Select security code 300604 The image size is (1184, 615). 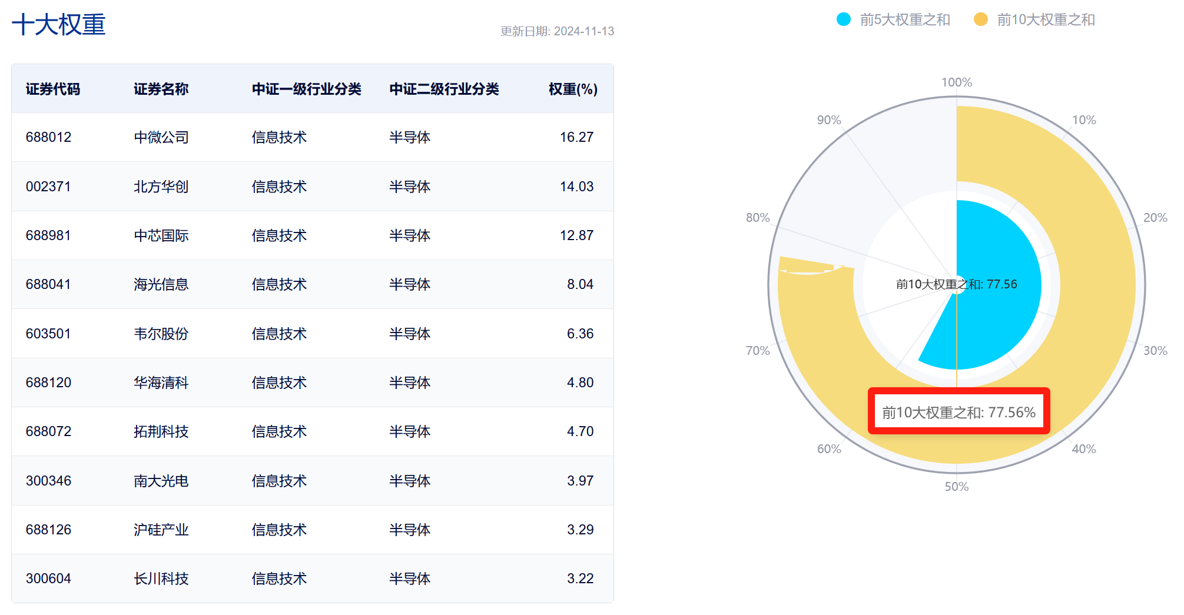coord(48,579)
